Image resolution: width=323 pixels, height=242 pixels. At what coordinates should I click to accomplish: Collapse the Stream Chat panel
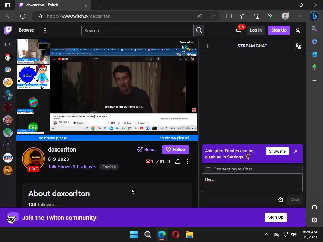206,46
